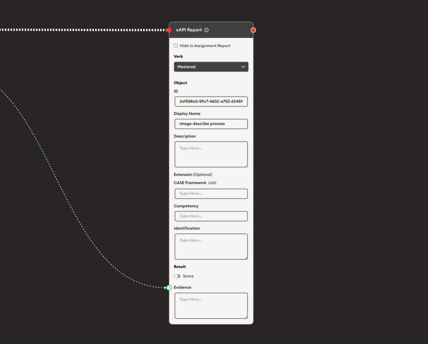Click the Evidence text area
428x344 pixels.
point(211,306)
